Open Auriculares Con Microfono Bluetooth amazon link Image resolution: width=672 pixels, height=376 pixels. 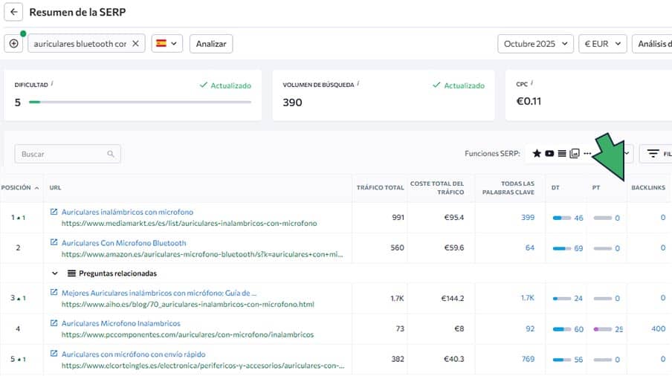coord(123,243)
